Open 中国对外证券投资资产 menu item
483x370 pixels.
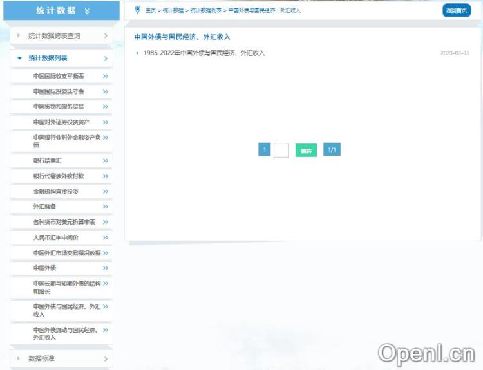tap(61, 122)
